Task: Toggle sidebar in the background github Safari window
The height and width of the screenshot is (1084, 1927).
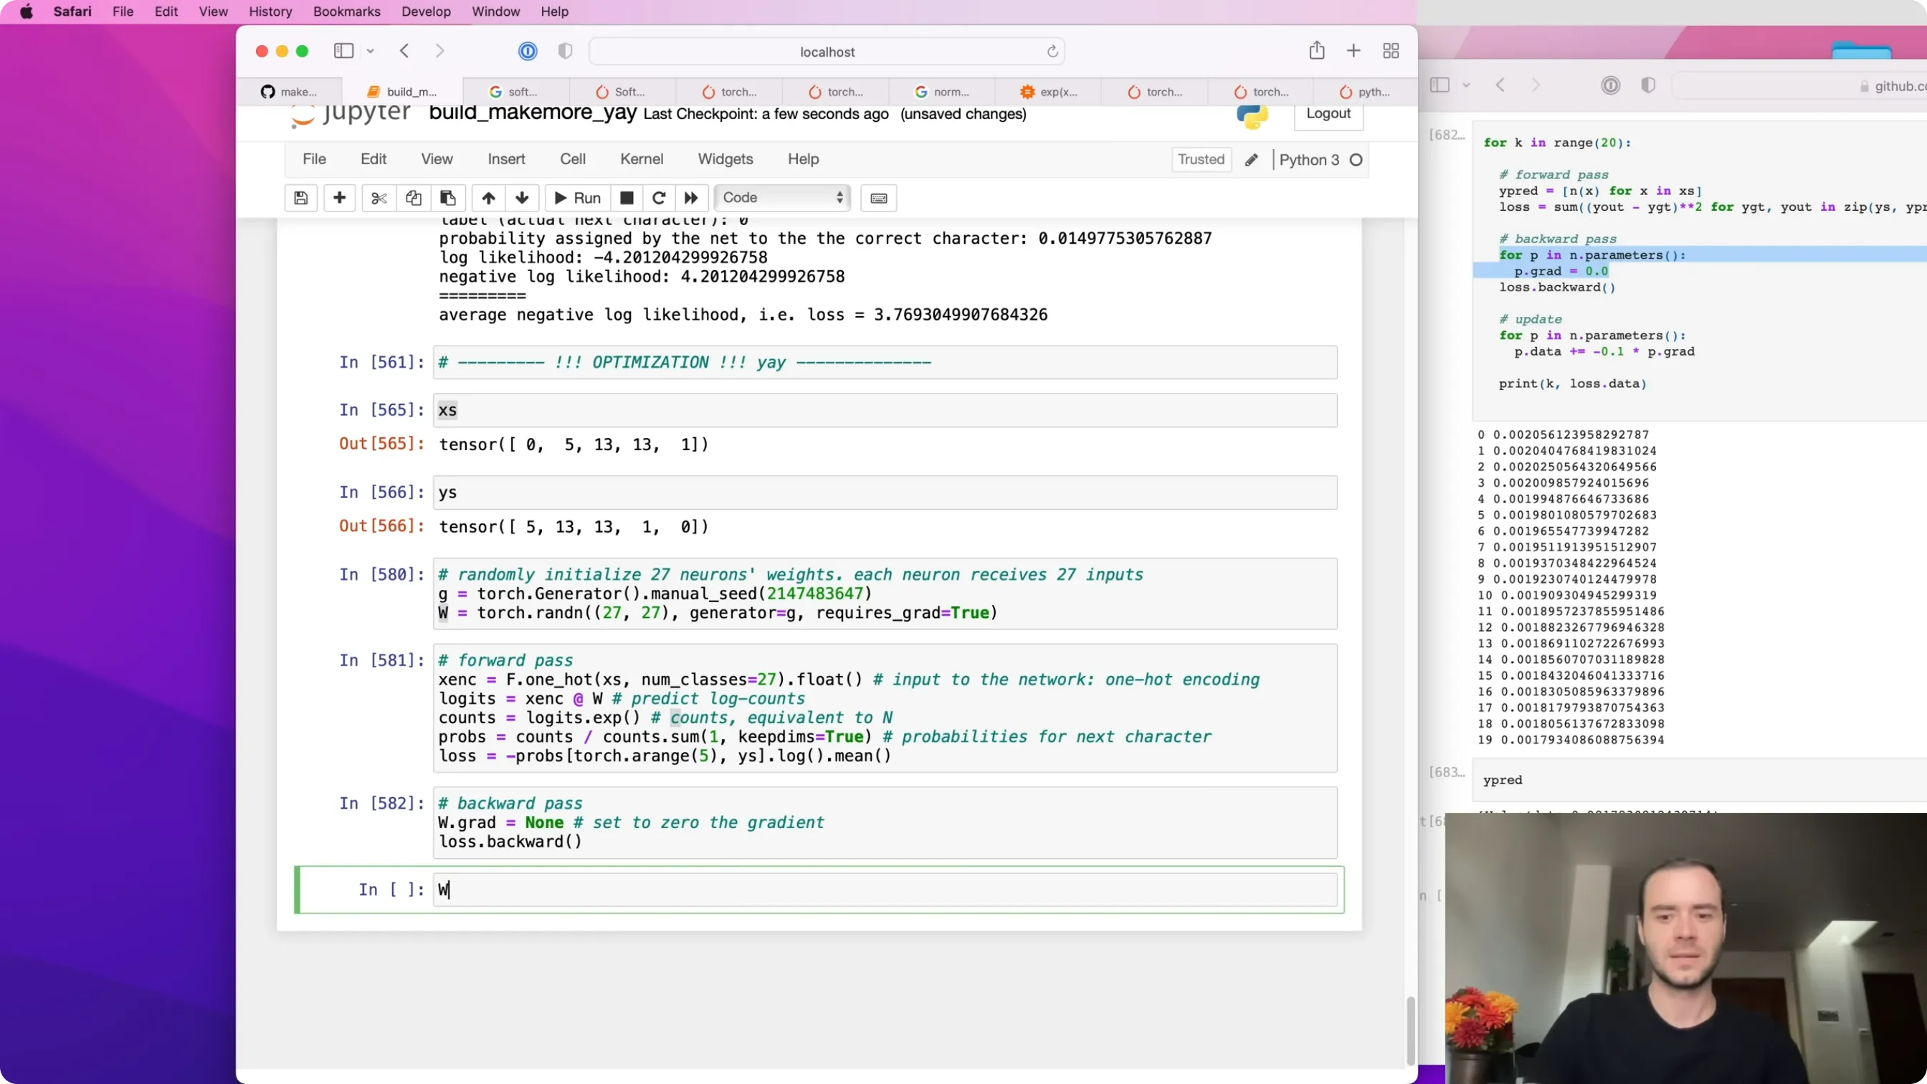Action: [x=1440, y=85]
